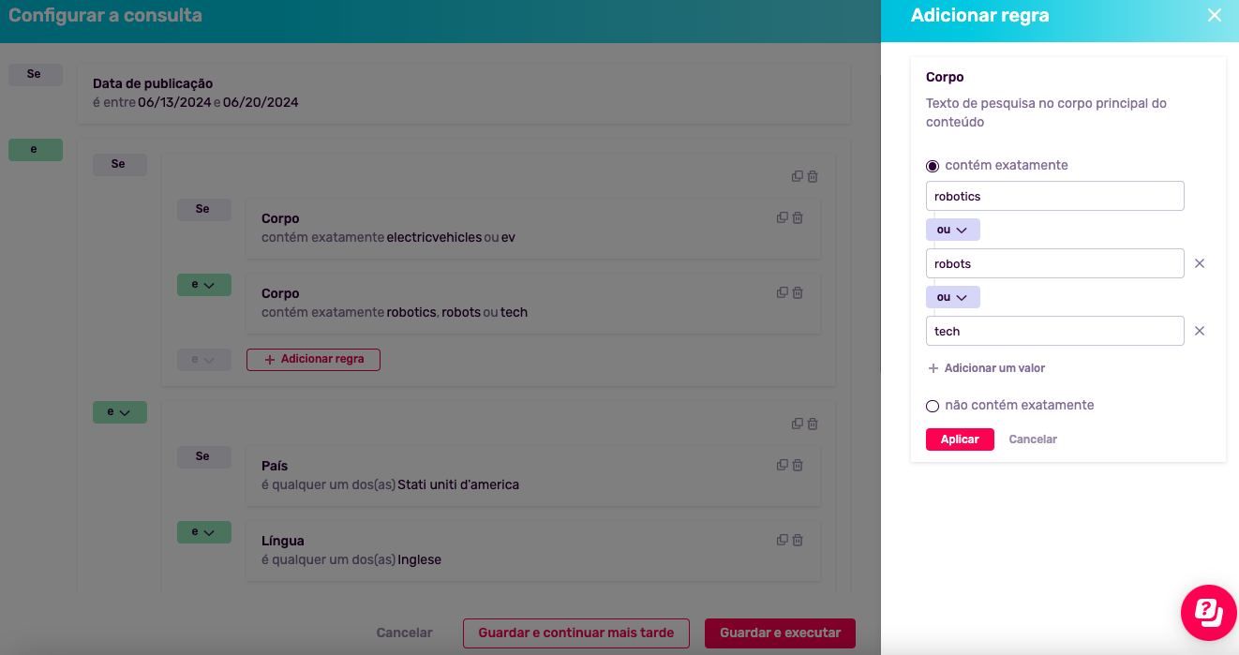This screenshot has height=655, width=1239.
Task: Close the Adicionar regra panel
Action: point(1214,16)
